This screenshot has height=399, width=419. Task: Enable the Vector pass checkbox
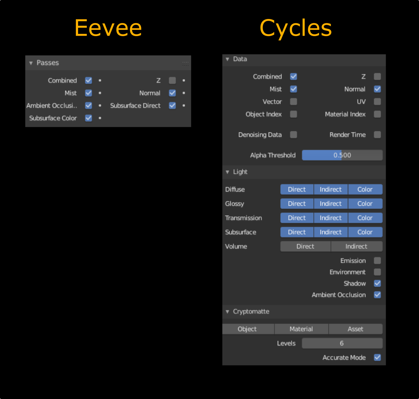293,102
